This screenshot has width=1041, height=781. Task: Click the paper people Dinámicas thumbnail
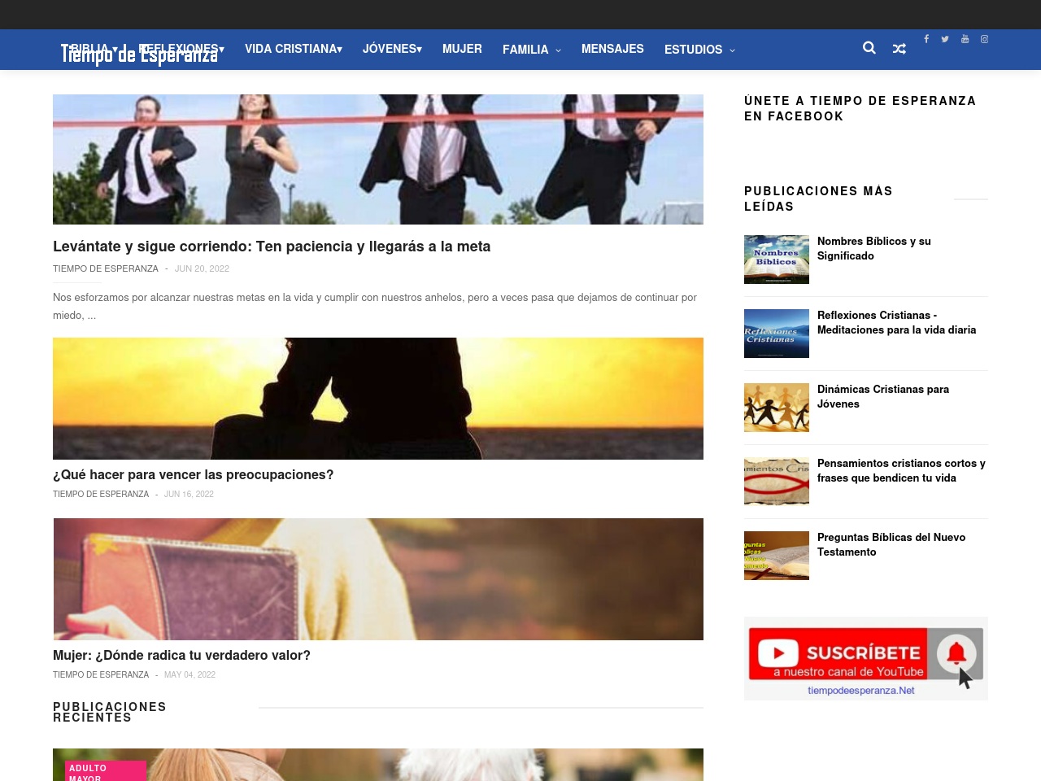click(777, 408)
